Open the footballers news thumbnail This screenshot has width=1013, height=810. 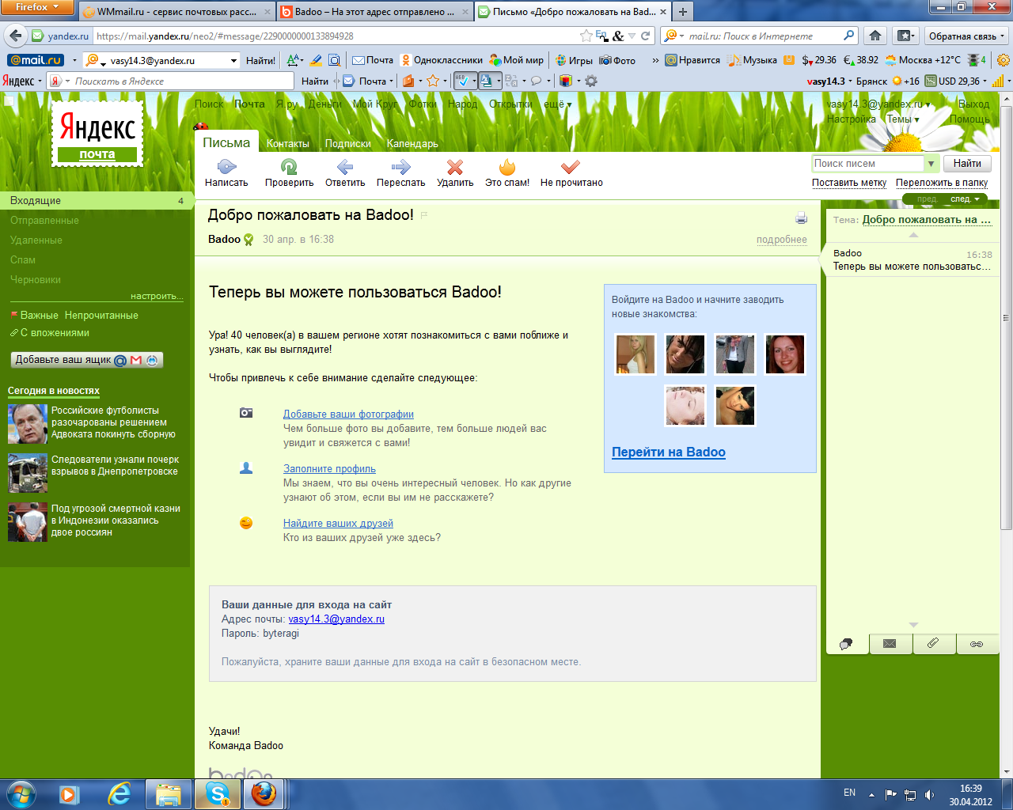(28, 424)
